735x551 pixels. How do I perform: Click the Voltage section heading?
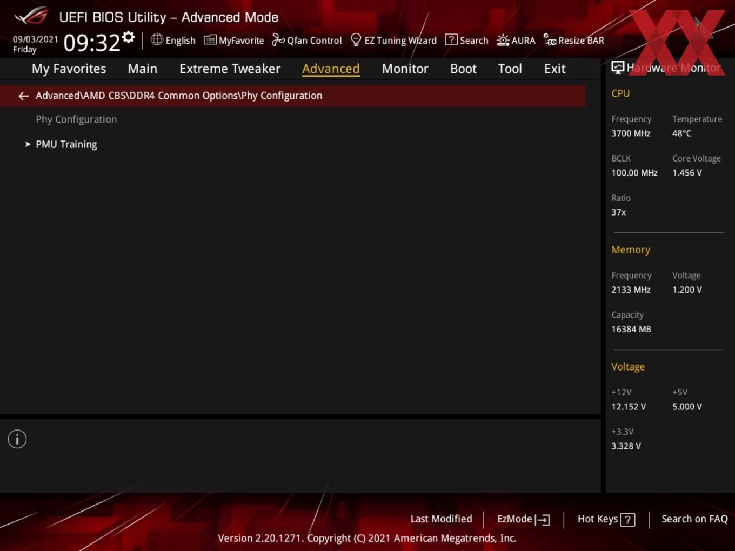pyautogui.click(x=628, y=367)
